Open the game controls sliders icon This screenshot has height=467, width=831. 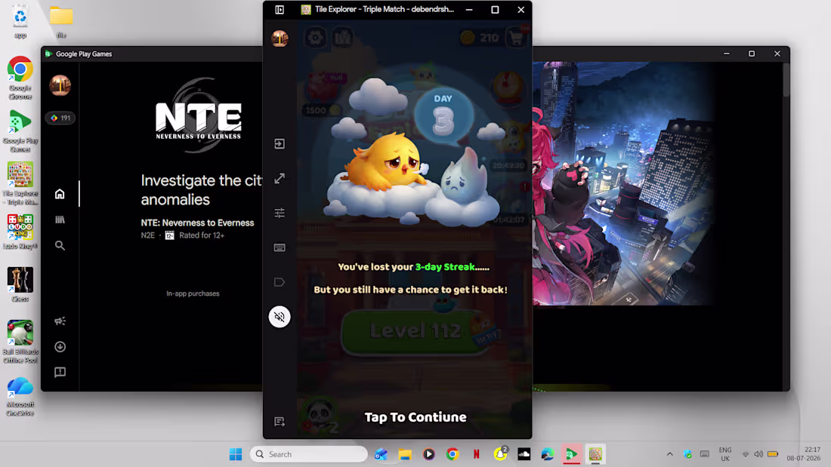[x=280, y=213]
